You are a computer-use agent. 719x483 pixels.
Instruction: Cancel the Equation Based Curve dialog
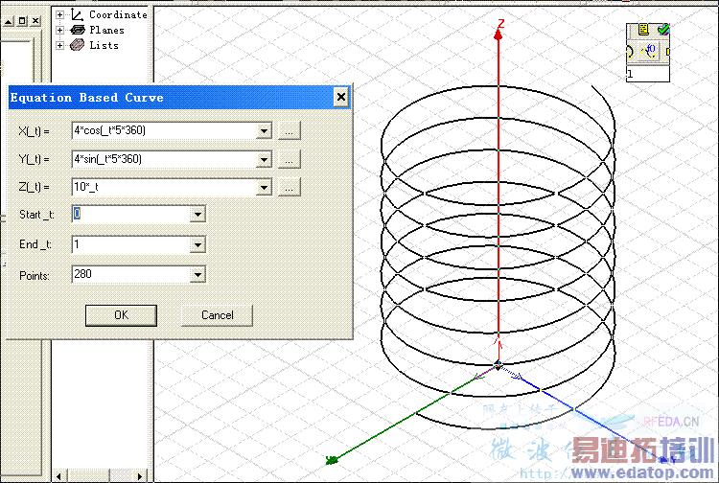[x=218, y=315]
